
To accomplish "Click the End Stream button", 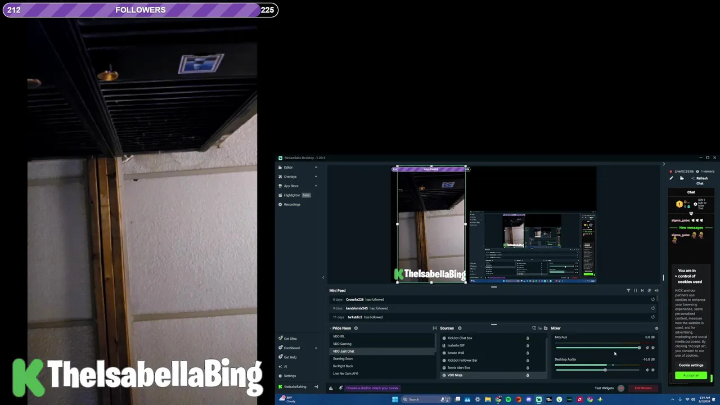I will [x=643, y=388].
